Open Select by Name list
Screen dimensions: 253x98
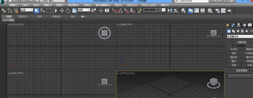tap(43, 11)
